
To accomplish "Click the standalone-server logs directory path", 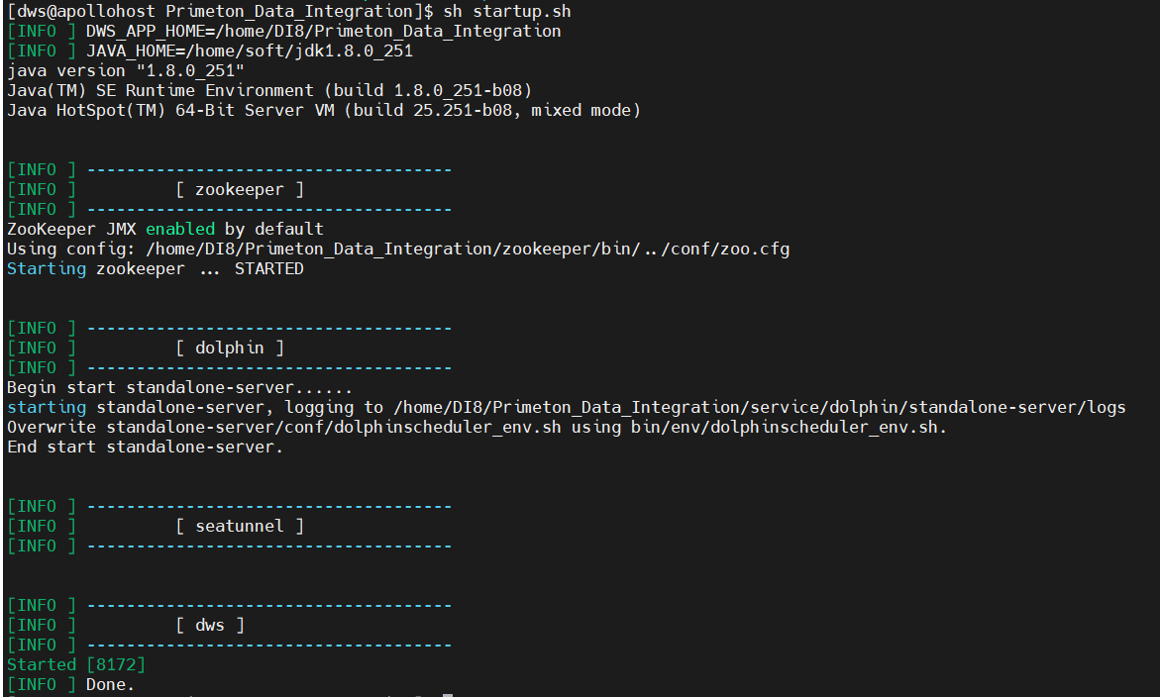I will (x=759, y=407).
